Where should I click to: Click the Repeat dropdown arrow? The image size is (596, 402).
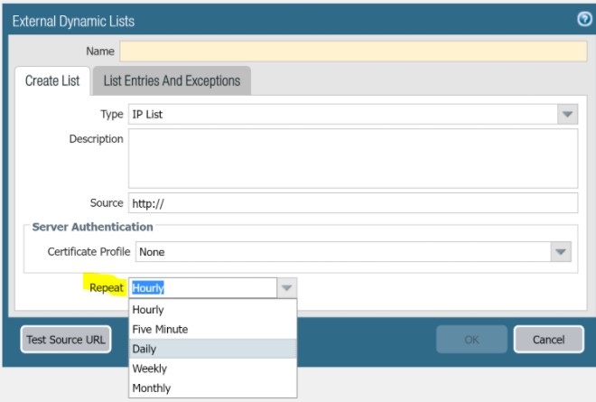point(286,288)
